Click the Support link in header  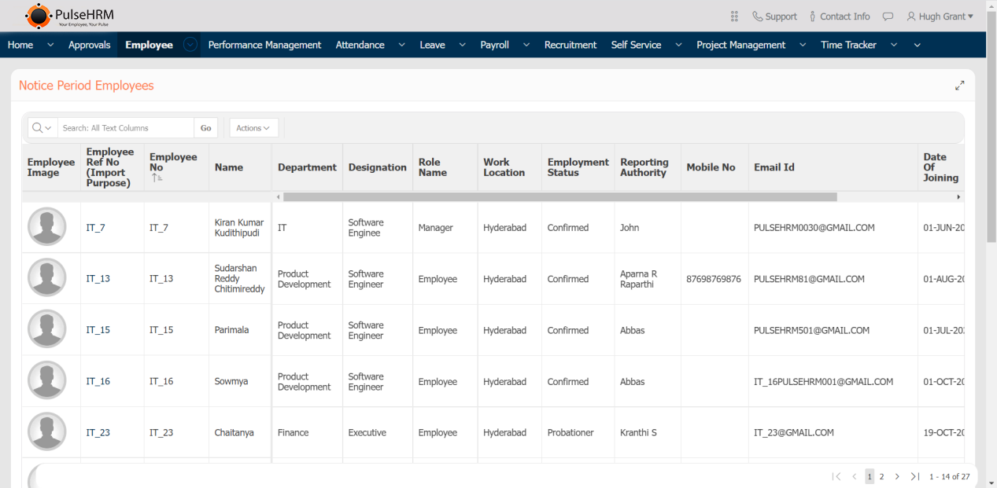tap(774, 17)
